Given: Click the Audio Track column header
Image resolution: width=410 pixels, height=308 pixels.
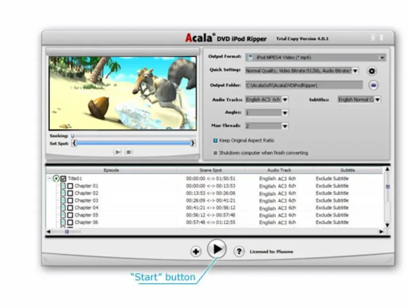Looking at the screenshot, I should coord(279,170).
